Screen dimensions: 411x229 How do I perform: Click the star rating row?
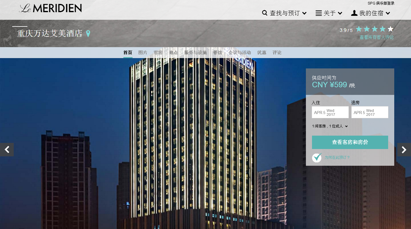pyautogui.click(x=375, y=29)
